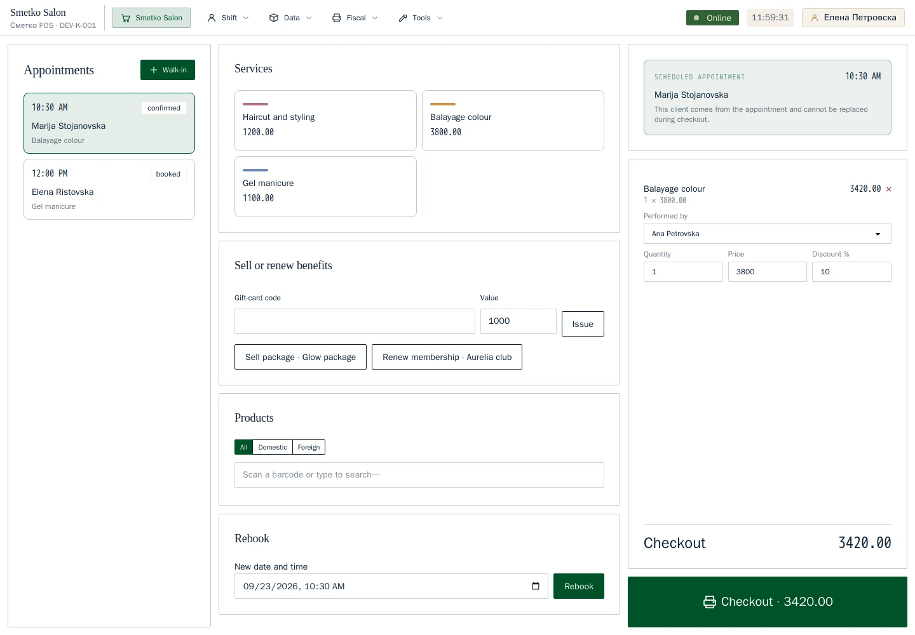Open the calendar picker in Rebook field

click(536, 586)
